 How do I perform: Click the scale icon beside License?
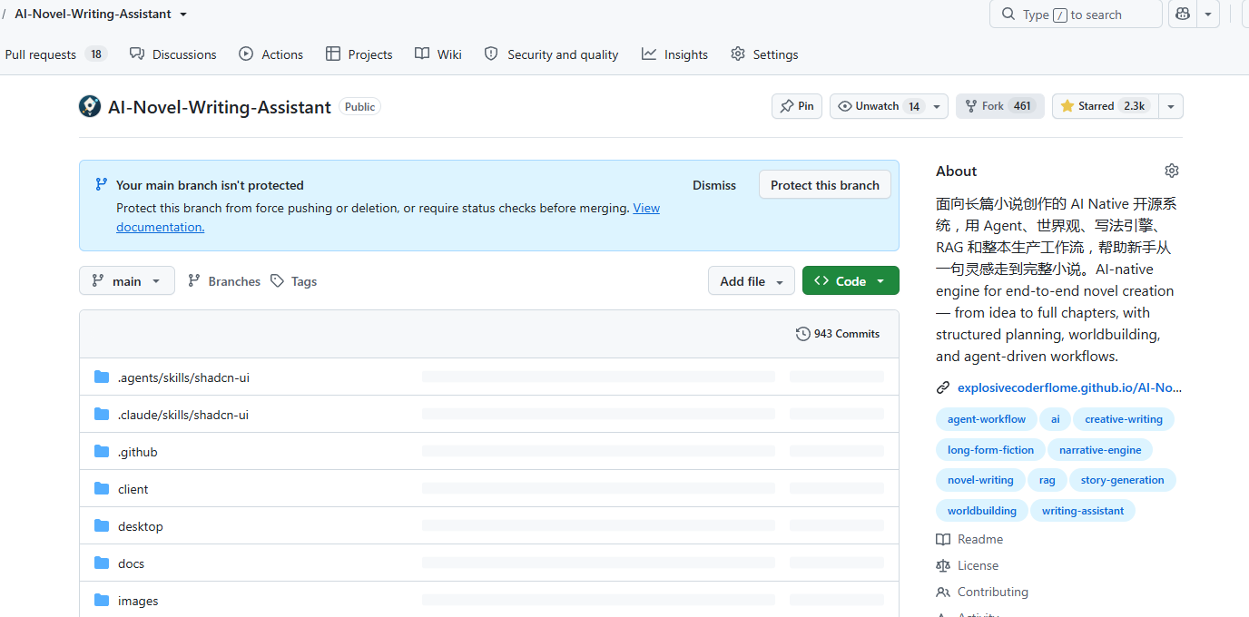tap(943, 565)
